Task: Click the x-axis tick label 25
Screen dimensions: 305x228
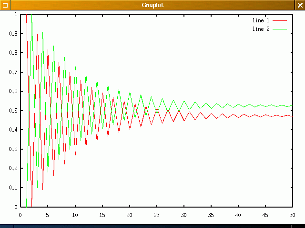Action: tap(156, 215)
